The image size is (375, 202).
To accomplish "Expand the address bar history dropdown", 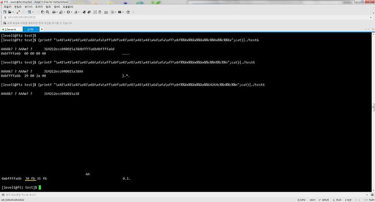I will [371, 18].
